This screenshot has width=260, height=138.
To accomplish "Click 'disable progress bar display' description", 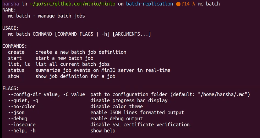I will [129, 100].
